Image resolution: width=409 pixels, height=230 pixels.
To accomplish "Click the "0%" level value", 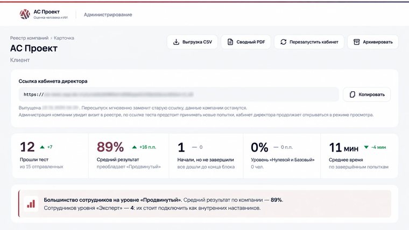I will (x=259, y=147).
